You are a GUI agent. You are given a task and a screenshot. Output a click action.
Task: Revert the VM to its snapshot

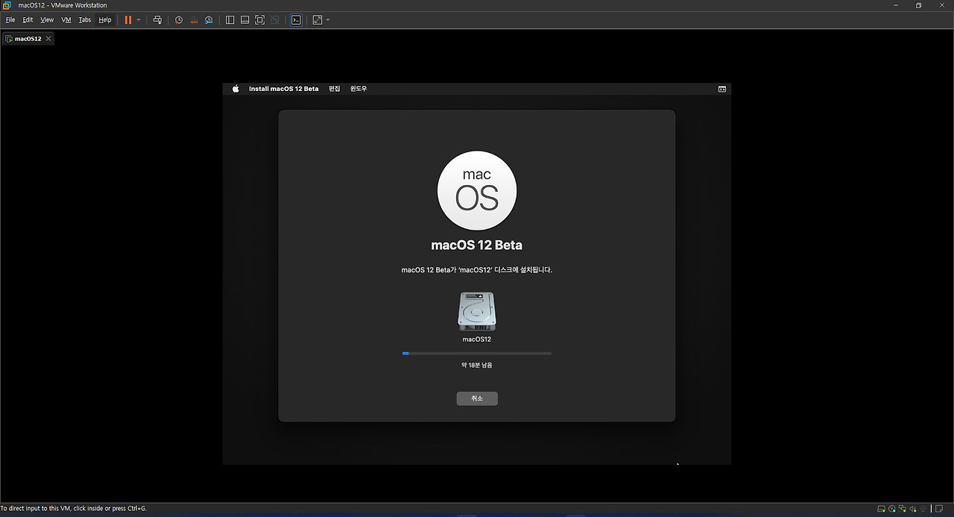[x=194, y=20]
